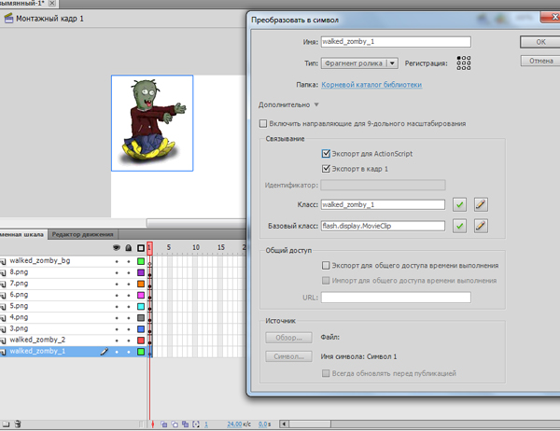
Task: Click the edit multiple frames icon
Action: click(186, 424)
